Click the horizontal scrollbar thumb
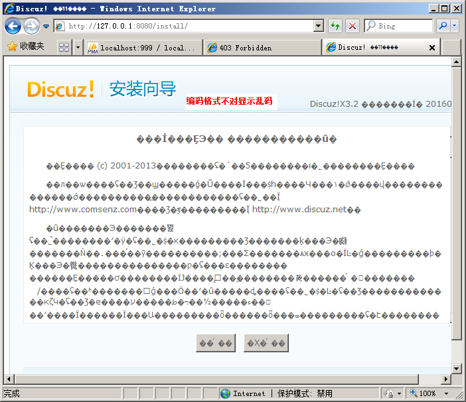The width and height of the screenshot is (466, 402). tap(217, 379)
